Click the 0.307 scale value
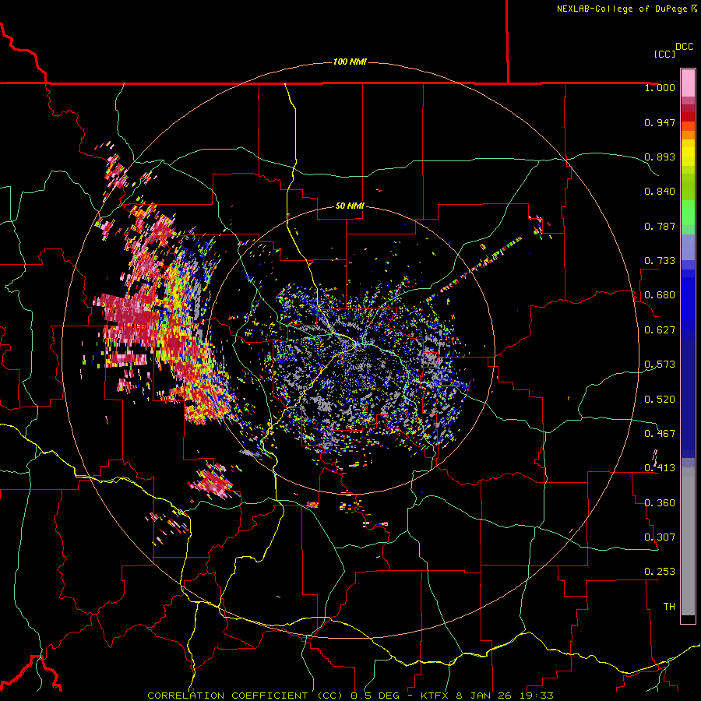 coord(660,537)
